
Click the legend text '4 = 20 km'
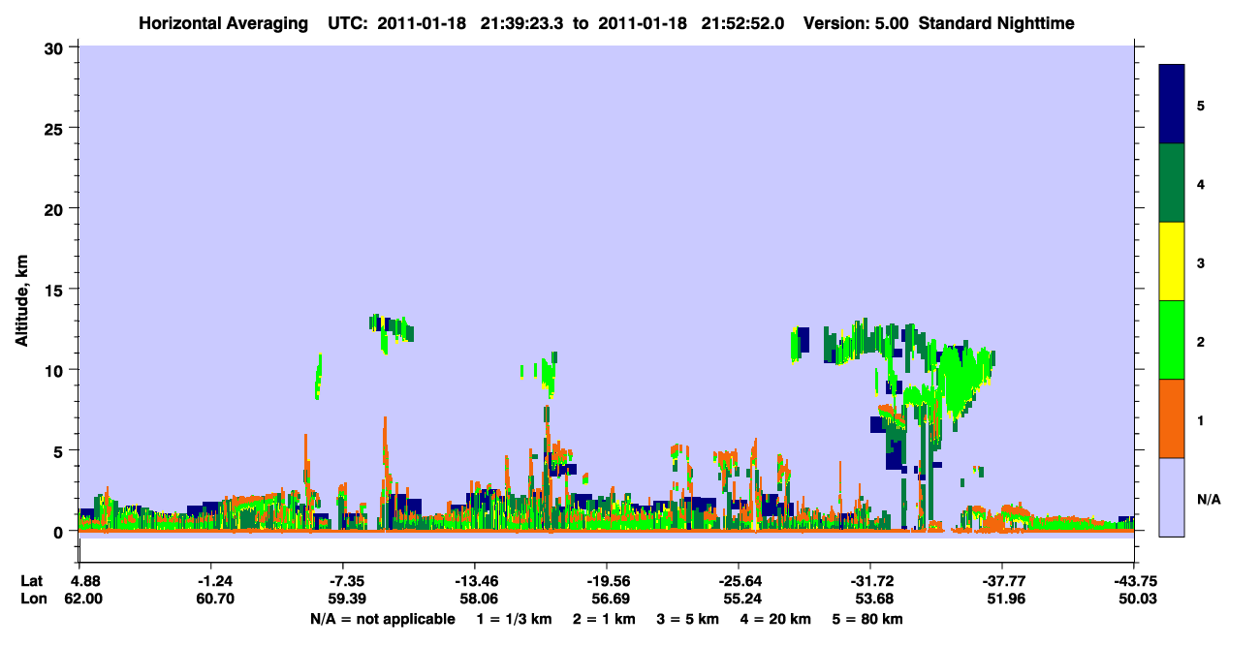(776, 619)
